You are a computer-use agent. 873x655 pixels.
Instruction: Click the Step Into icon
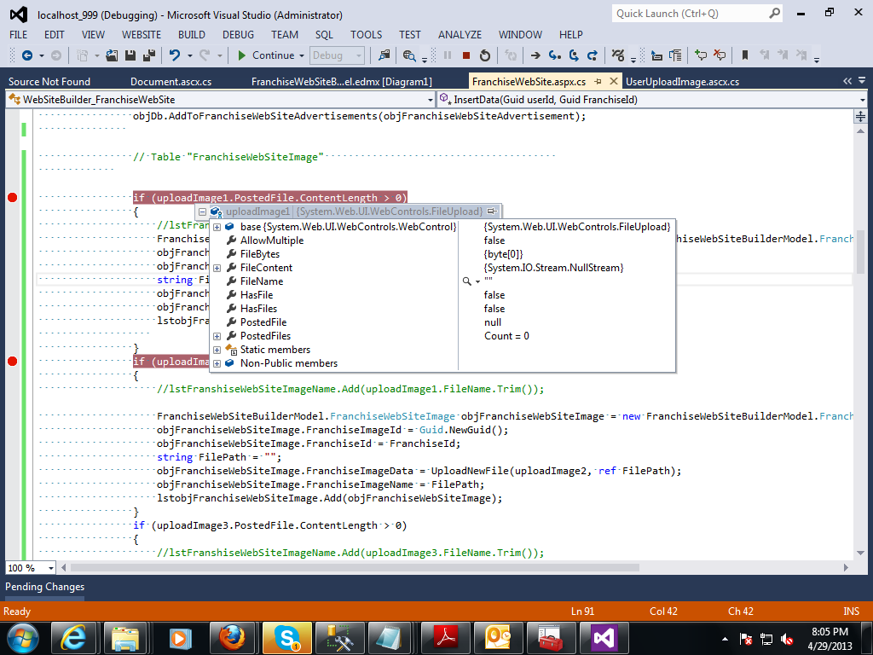(553, 56)
